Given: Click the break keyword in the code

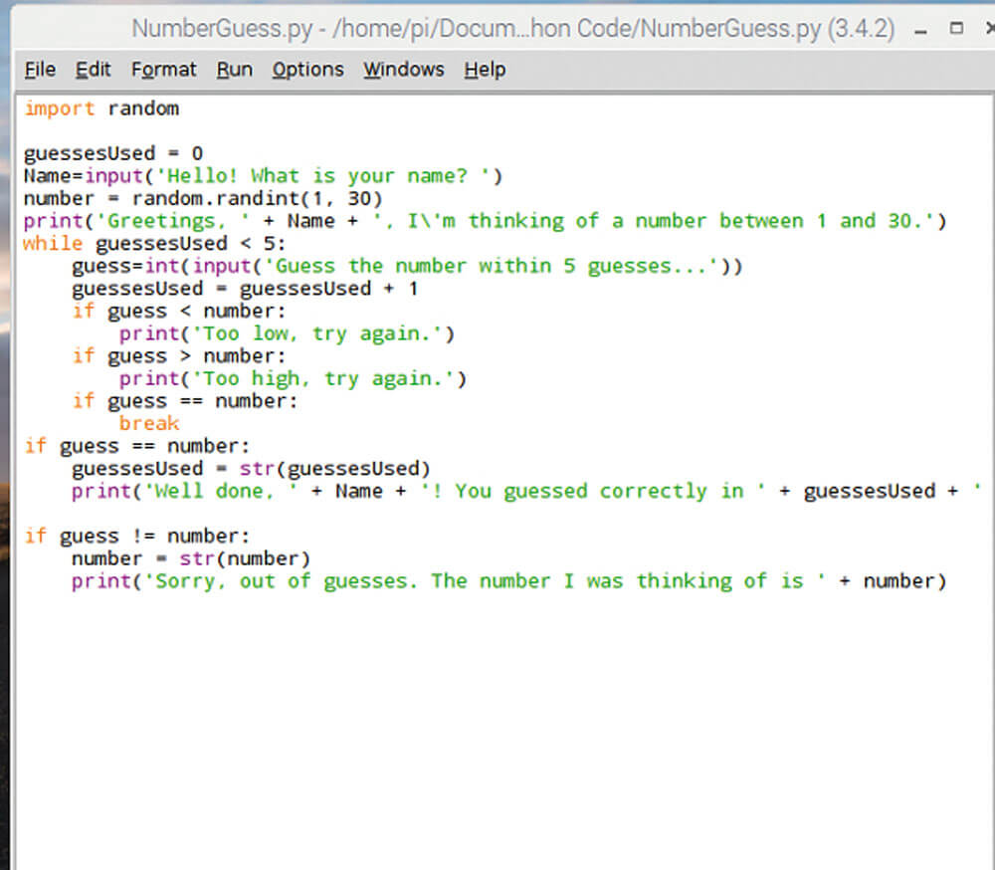Looking at the screenshot, I should click(148, 423).
